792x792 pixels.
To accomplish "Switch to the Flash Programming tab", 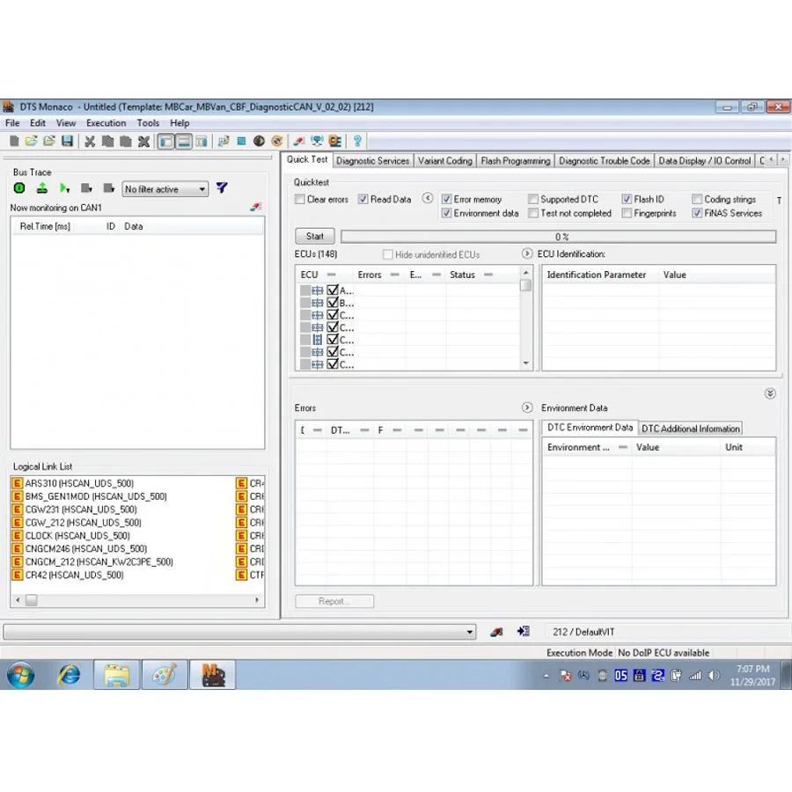I will (515, 161).
